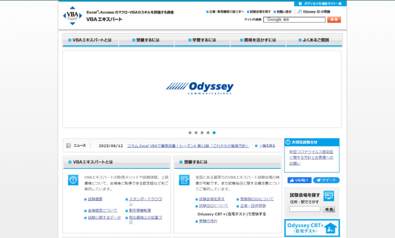
Task: Open 割引受験制度 link
Action: pyautogui.click(x=140, y=211)
